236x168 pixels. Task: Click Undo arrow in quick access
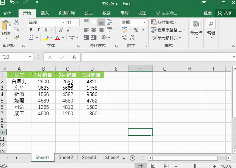(12, 2)
